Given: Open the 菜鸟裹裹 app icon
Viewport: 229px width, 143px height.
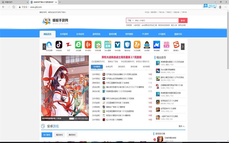Looking at the screenshot, I should click(x=157, y=45).
